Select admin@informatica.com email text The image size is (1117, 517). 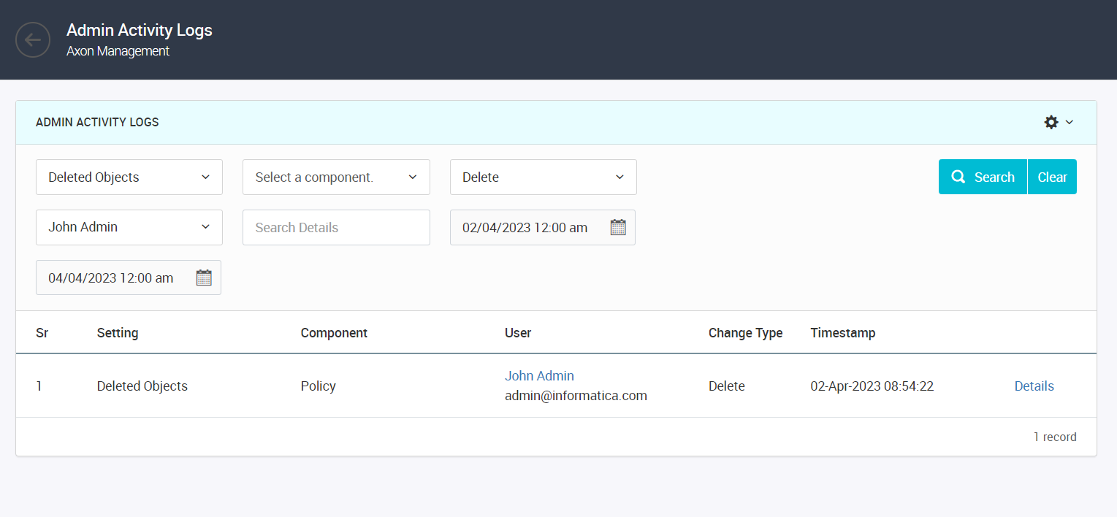point(576,396)
